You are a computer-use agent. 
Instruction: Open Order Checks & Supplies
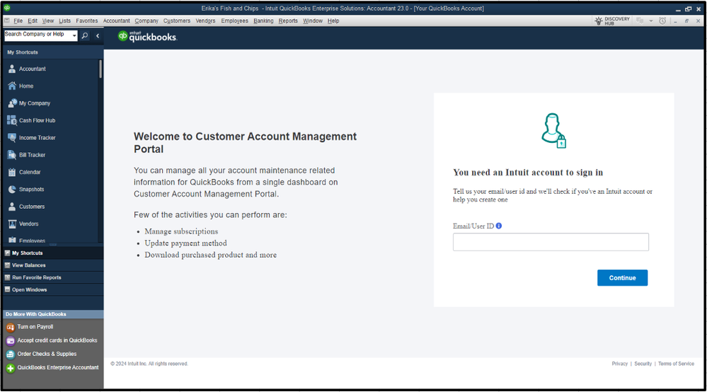coord(42,354)
